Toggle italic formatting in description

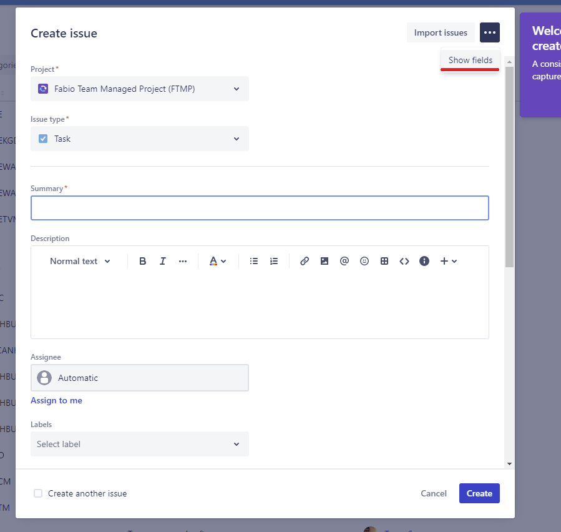162,262
